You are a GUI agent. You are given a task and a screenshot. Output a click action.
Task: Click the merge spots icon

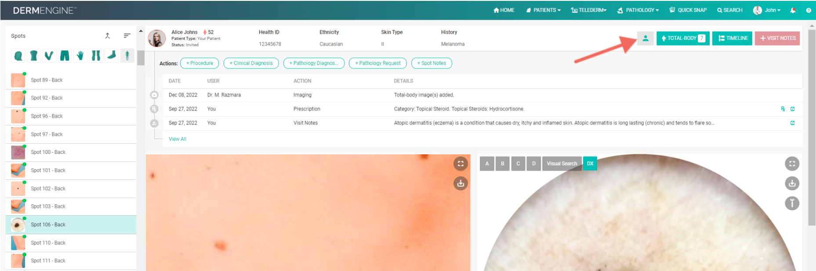(108, 36)
